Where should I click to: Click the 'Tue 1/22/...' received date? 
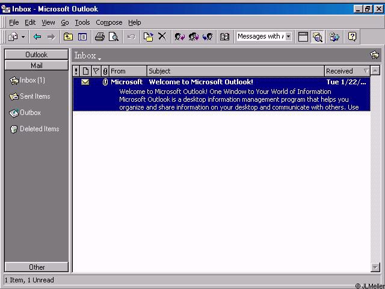coord(346,82)
